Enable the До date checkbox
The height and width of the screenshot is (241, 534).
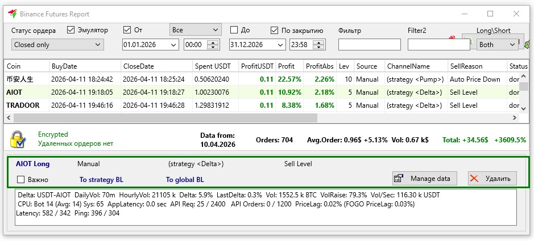point(234,30)
